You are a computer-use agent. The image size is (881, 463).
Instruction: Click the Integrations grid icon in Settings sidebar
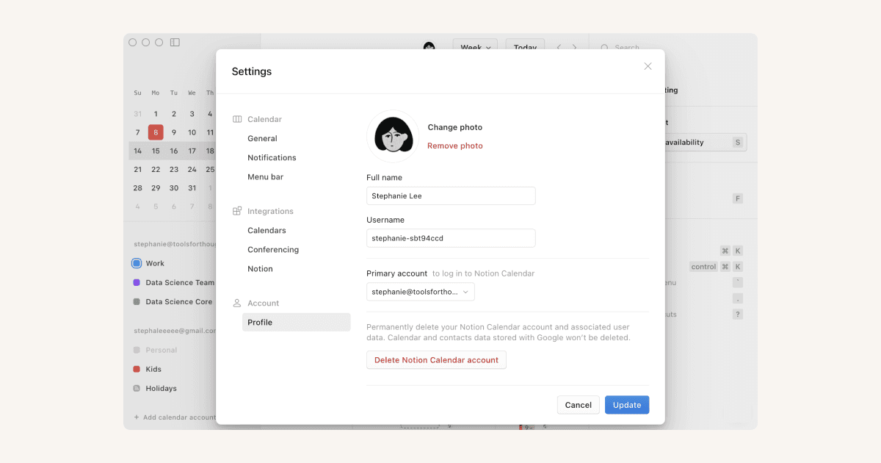236,211
